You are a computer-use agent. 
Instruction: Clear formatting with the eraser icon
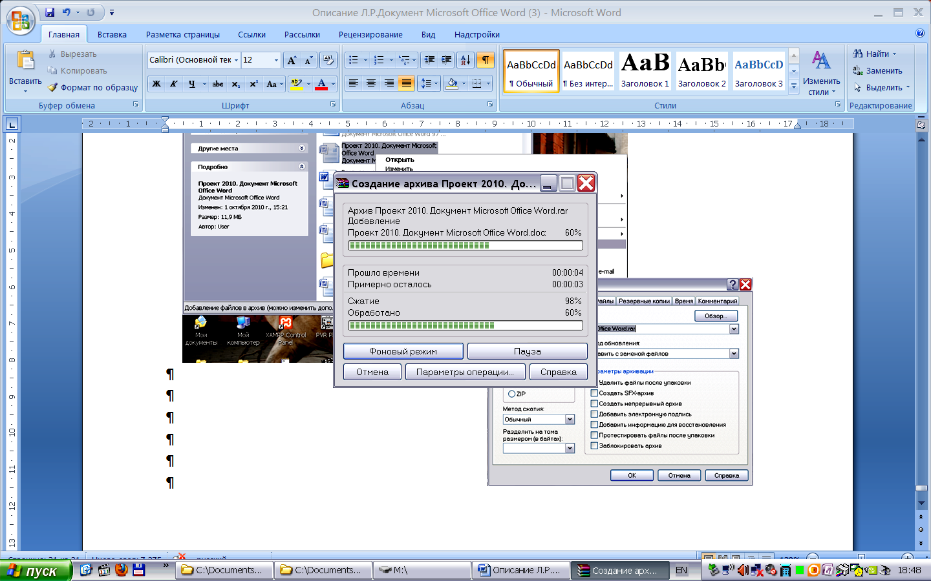(x=328, y=60)
